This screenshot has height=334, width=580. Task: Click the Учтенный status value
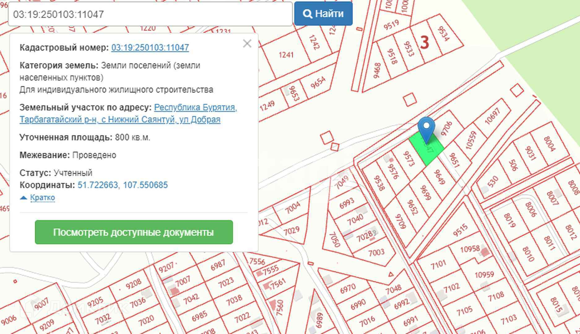pyautogui.click(x=73, y=173)
